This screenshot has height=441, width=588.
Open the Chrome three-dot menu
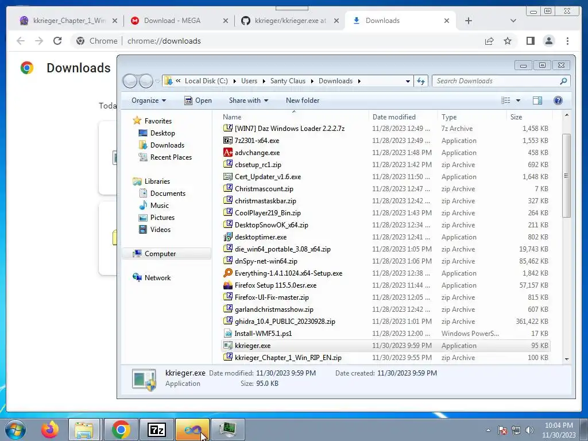point(567,41)
